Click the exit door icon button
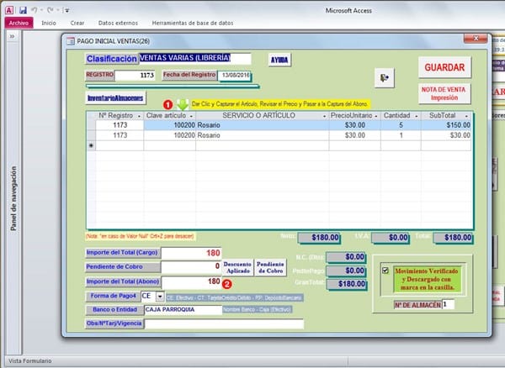Screen dimensions: 505x368 coord(385,78)
